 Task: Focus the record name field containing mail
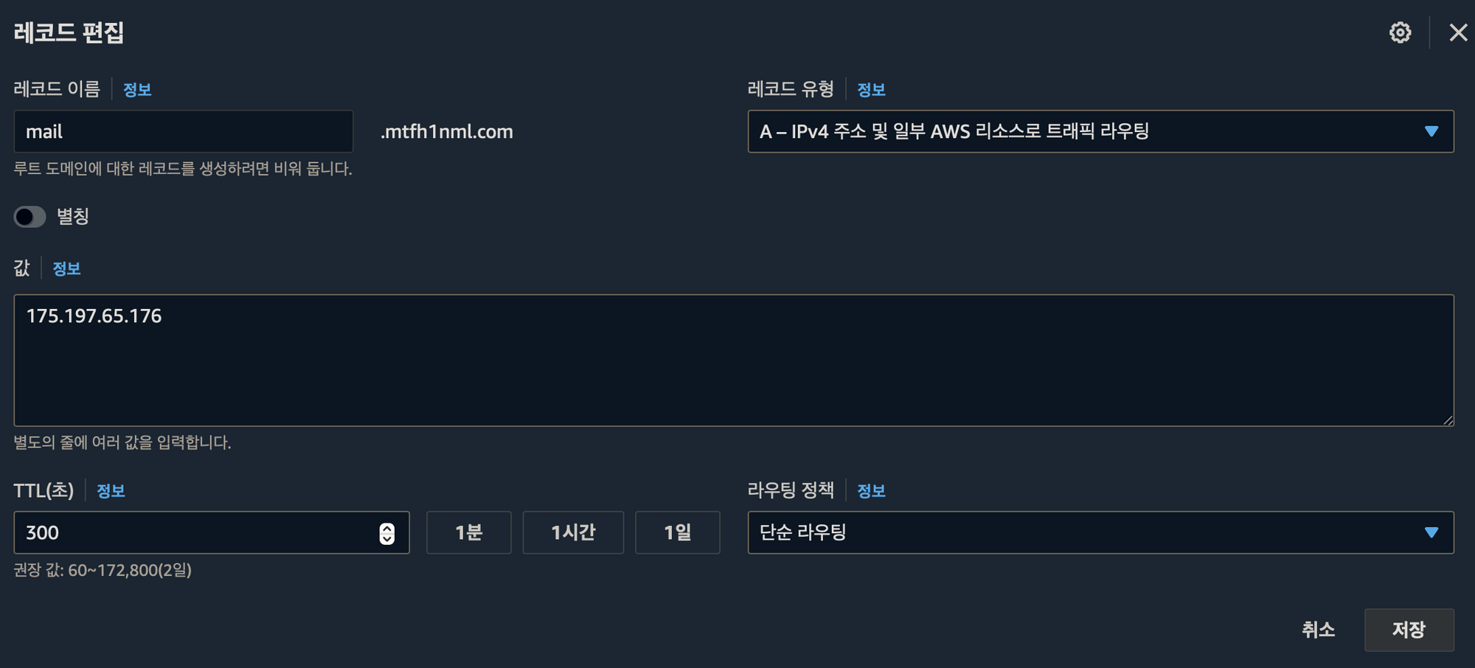click(x=184, y=131)
